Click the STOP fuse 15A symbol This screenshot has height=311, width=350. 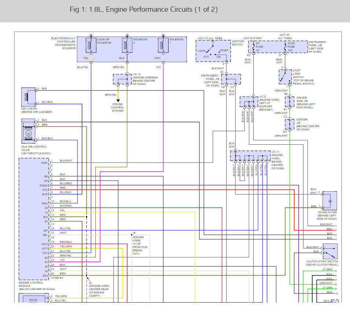[x=285, y=47]
